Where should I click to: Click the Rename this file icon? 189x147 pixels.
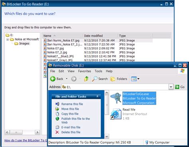pyautogui.click(x=57, y=104)
